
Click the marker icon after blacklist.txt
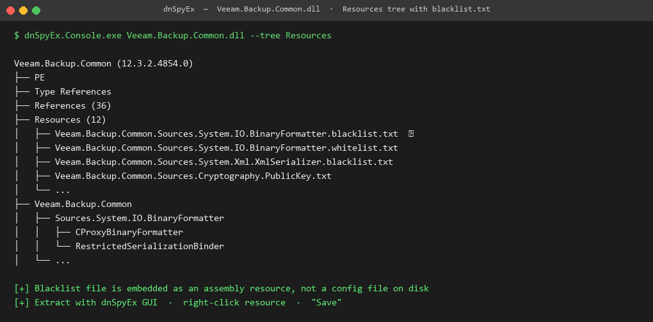[x=411, y=134]
